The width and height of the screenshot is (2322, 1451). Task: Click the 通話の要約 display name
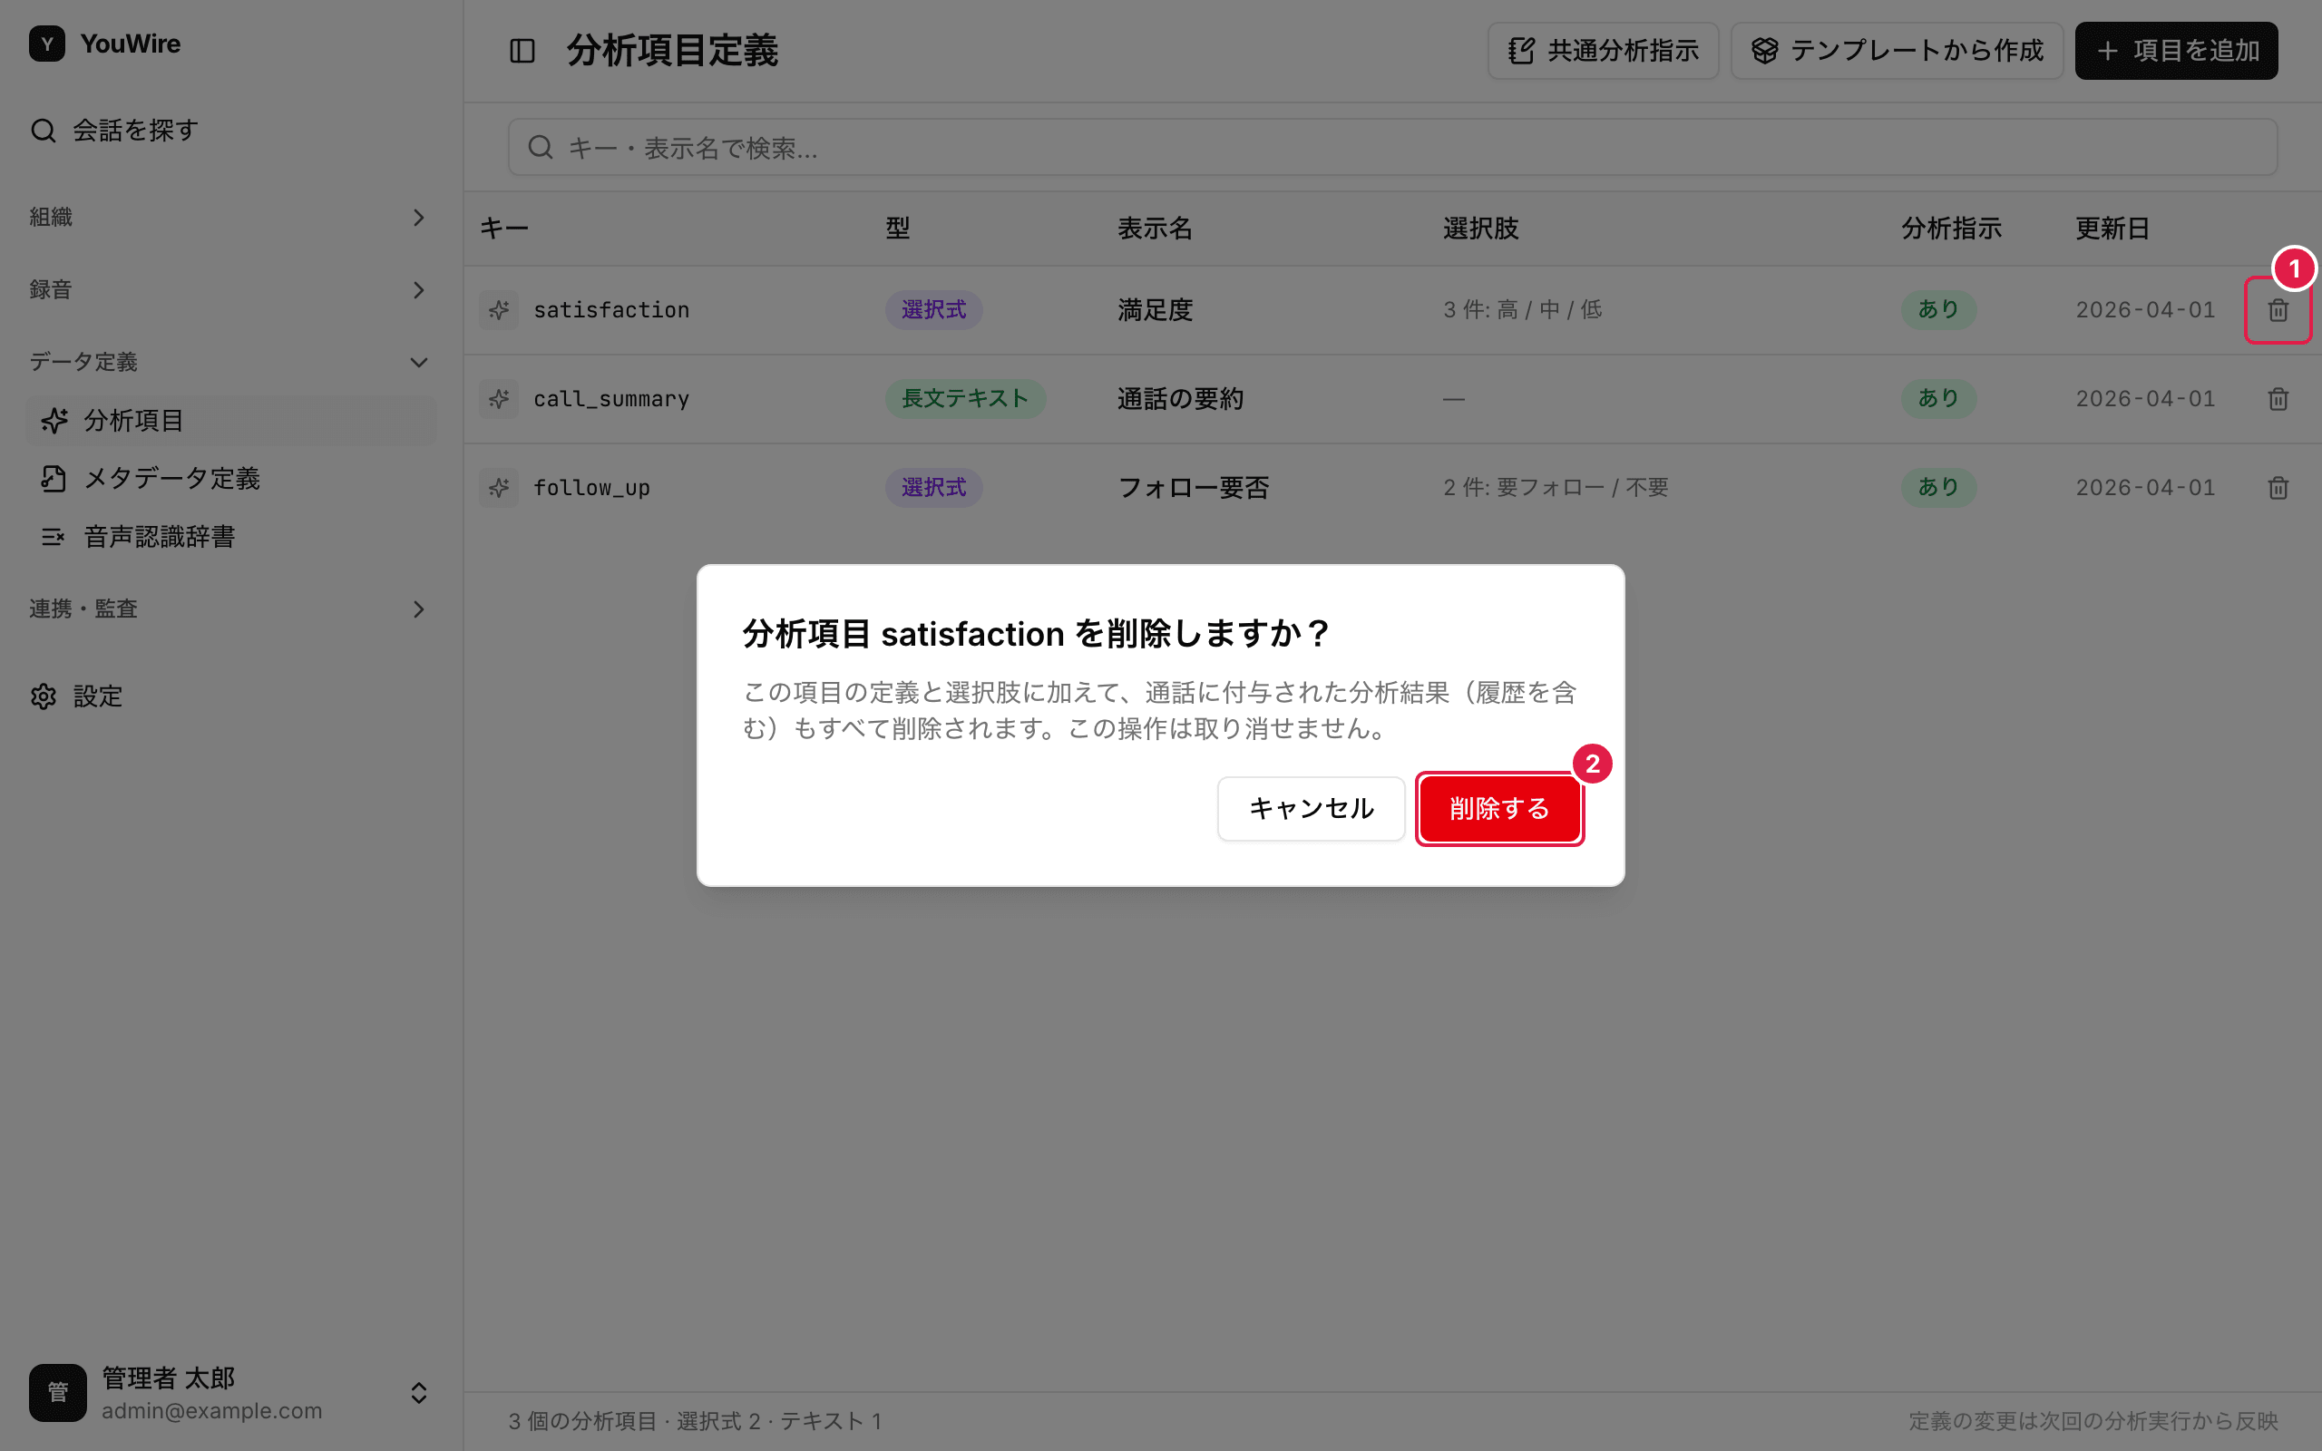[1180, 398]
